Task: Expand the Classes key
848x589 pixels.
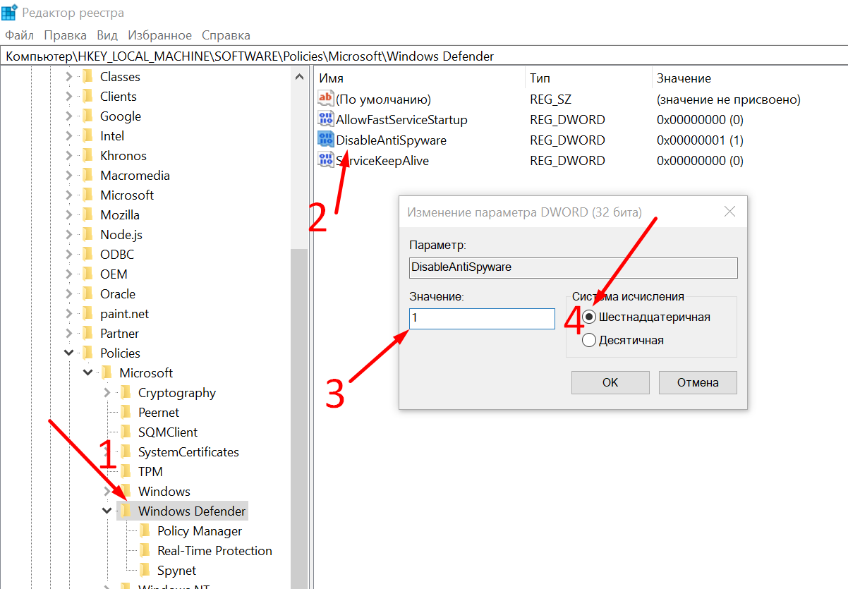Action: tap(68, 77)
